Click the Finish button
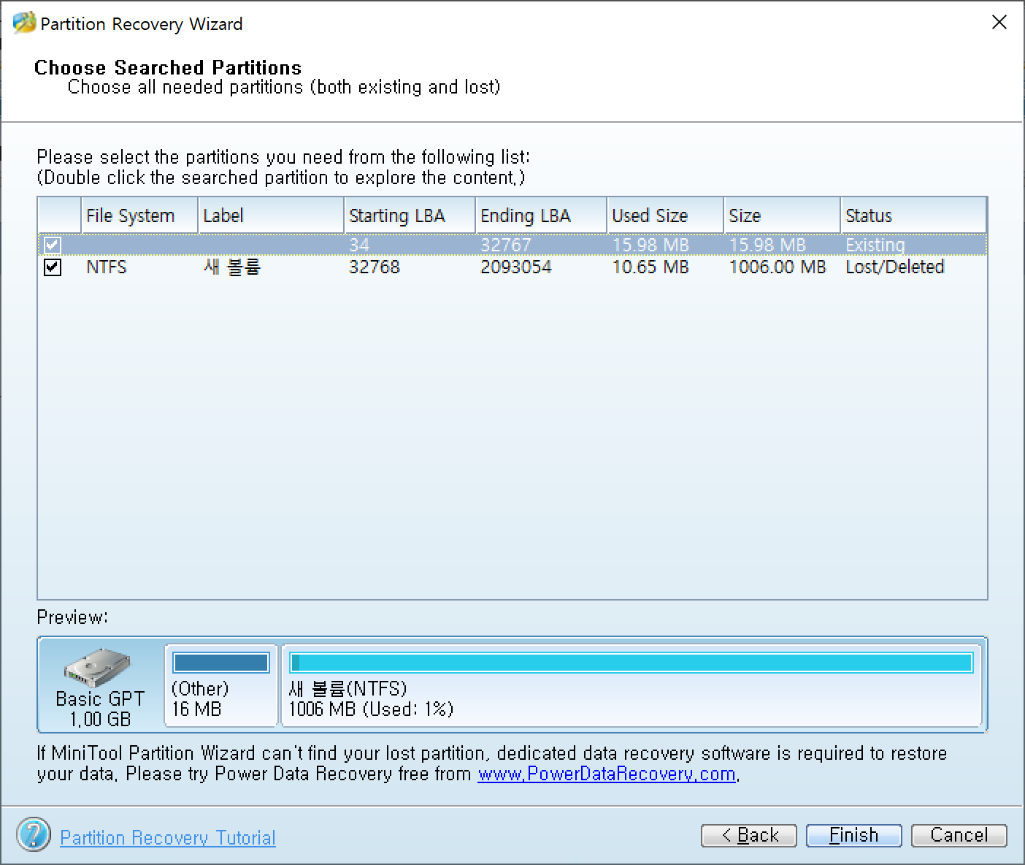 click(854, 835)
